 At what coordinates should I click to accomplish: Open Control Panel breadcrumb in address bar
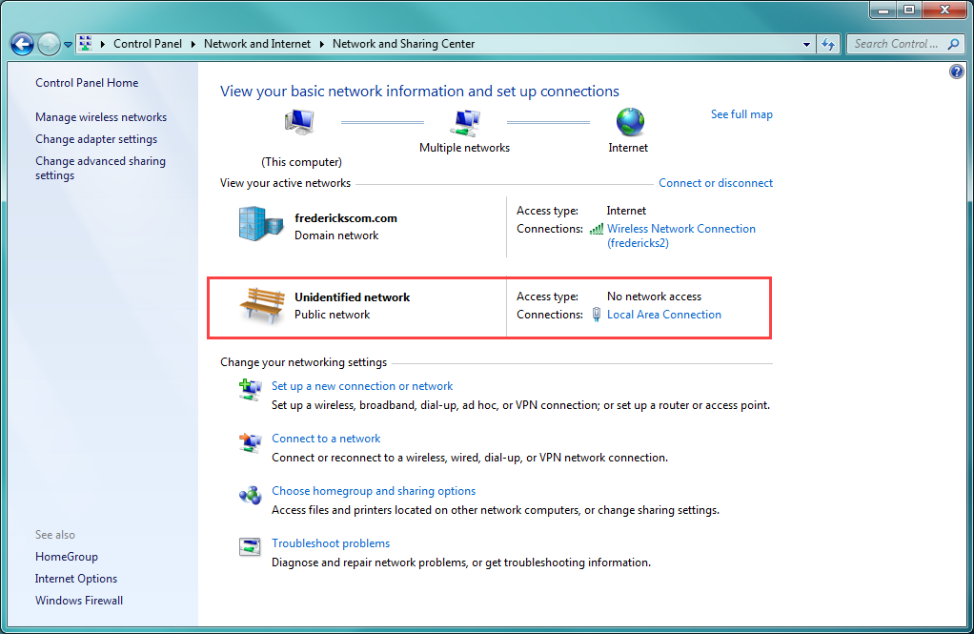pyautogui.click(x=147, y=44)
